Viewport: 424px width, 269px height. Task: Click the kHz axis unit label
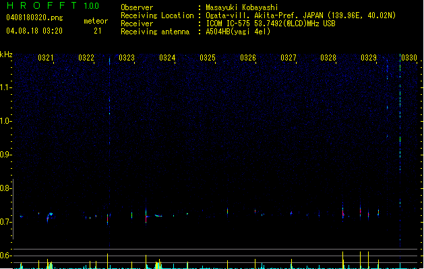tap(6, 54)
